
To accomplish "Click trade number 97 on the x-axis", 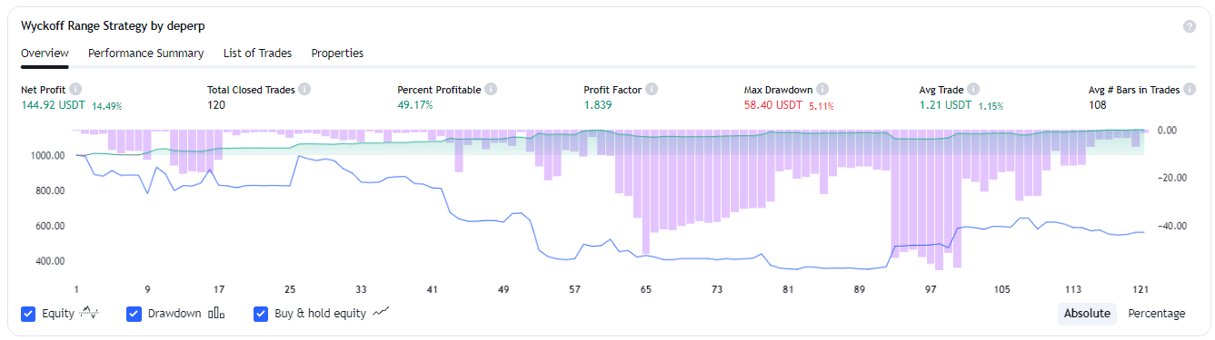I will [931, 289].
